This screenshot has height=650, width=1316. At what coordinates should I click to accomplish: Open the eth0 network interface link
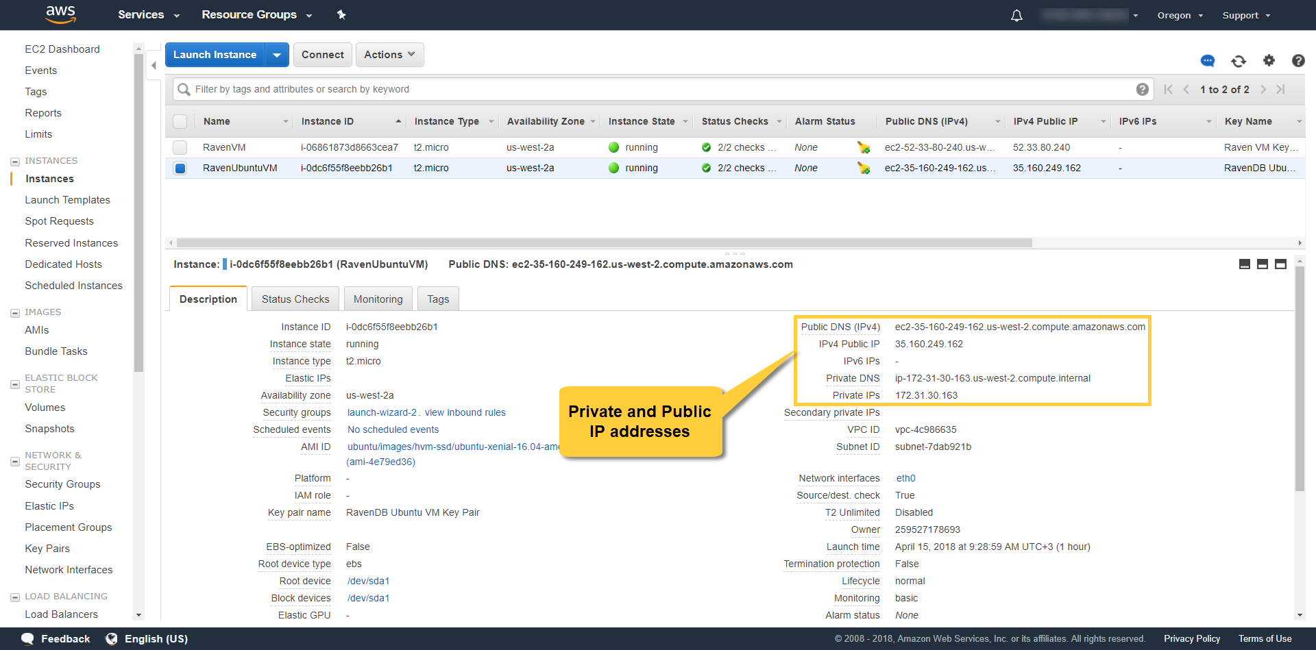coord(905,478)
